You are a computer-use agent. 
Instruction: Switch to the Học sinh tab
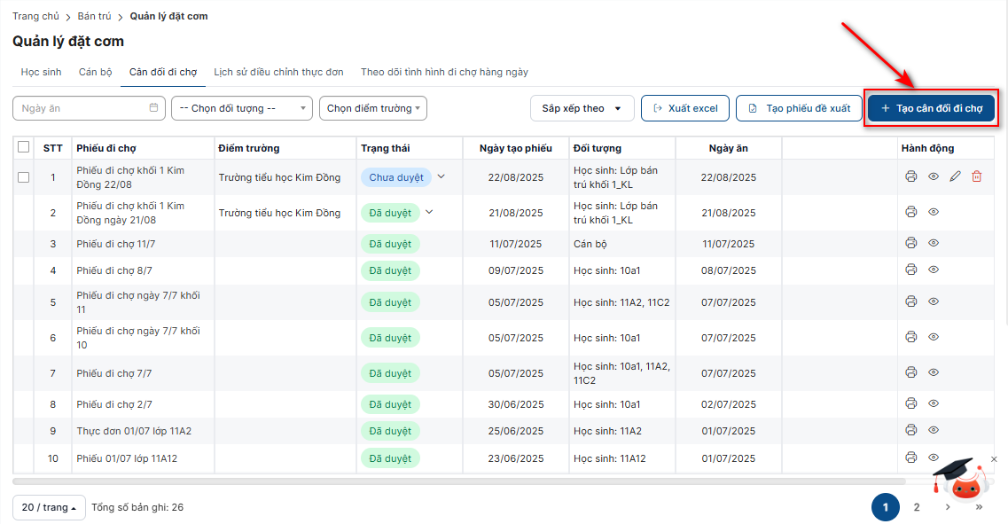42,72
